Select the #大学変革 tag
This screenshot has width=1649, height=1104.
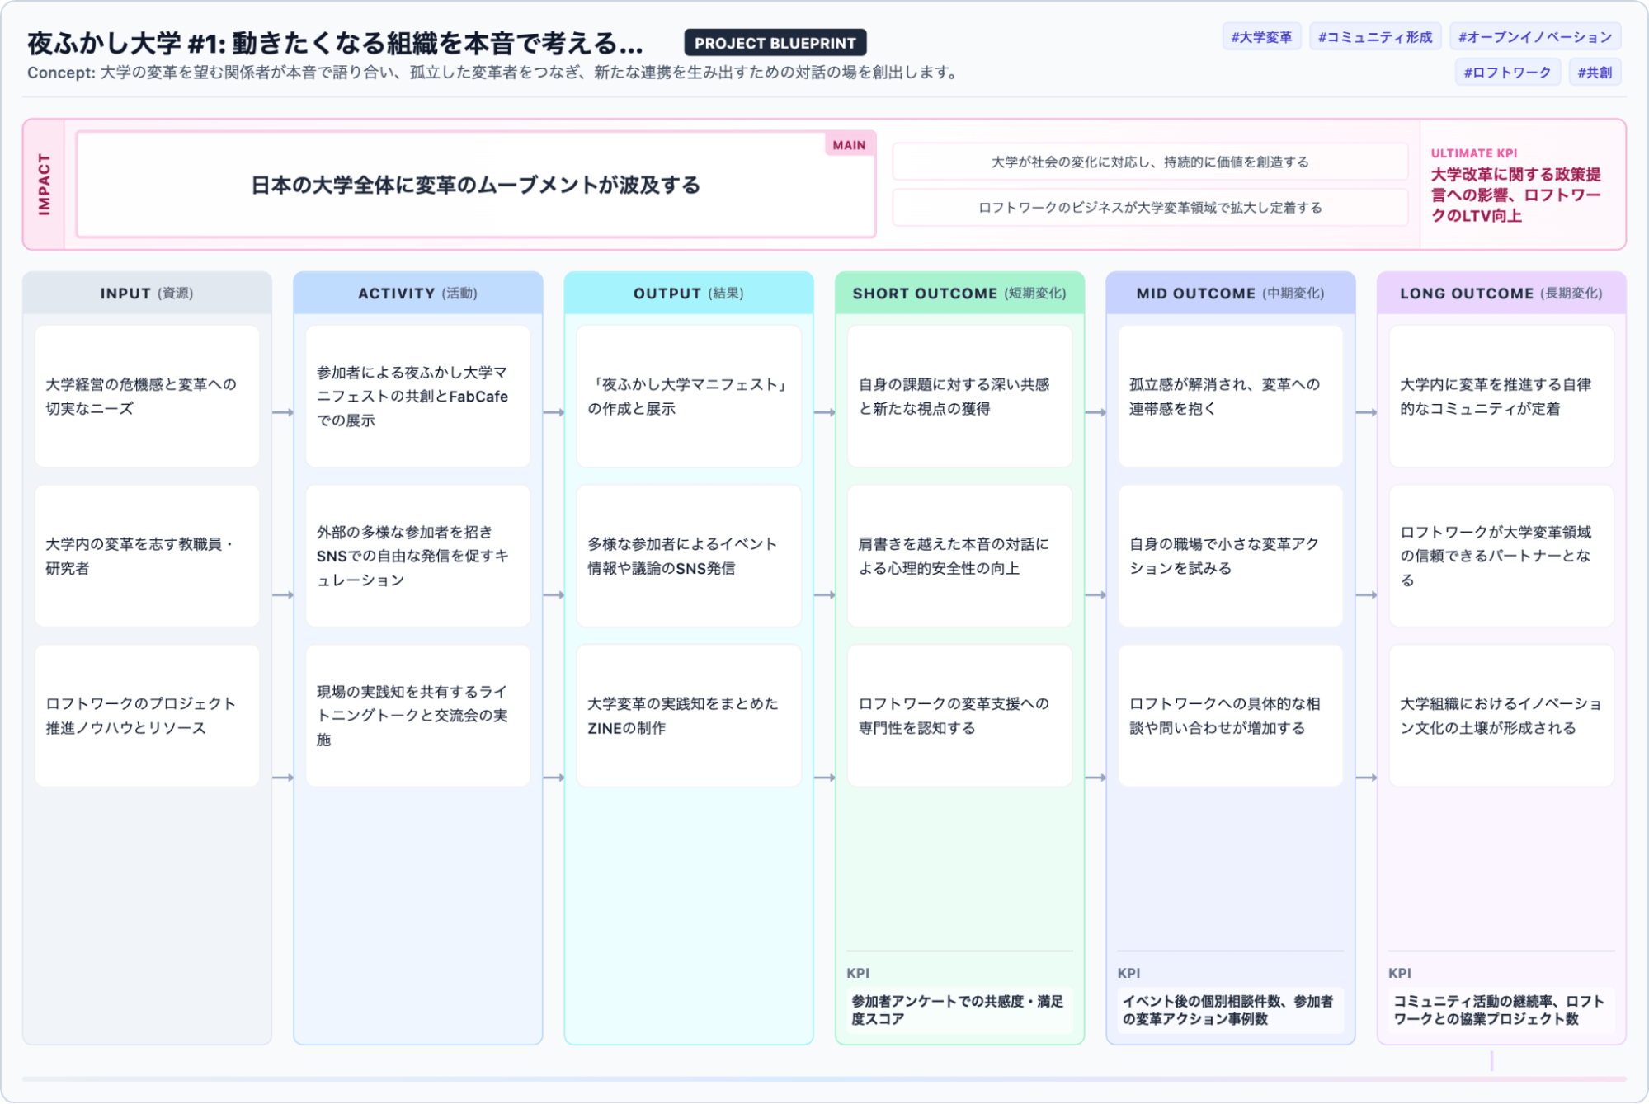tap(1261, 36)
